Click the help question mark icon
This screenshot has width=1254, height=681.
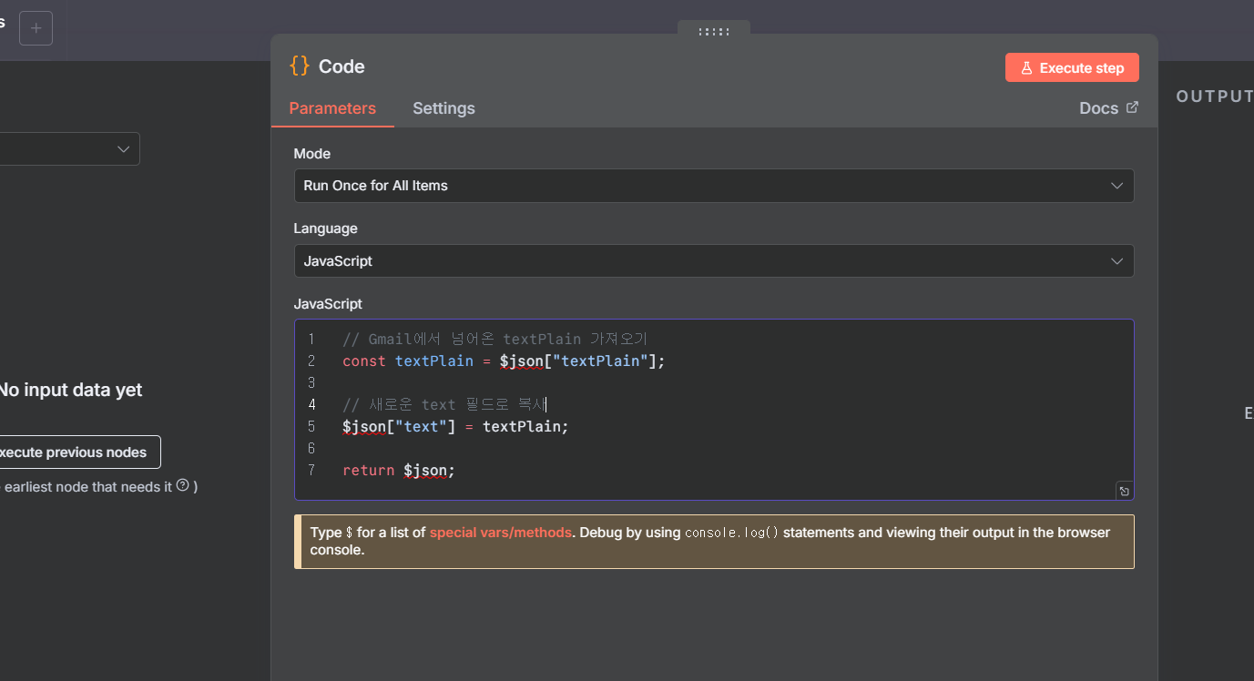tap(183, 486)
